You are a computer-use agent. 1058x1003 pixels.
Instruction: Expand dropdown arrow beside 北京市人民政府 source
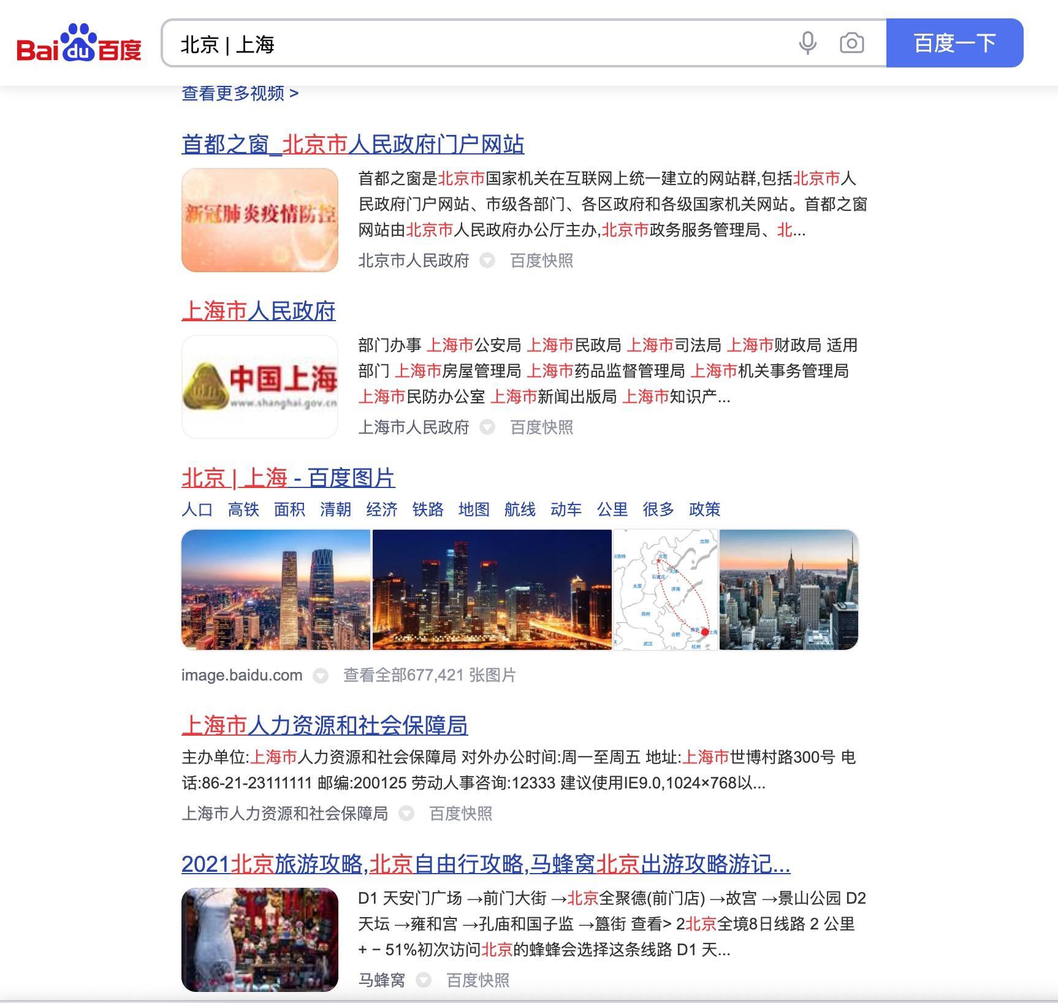click(487, 261)
